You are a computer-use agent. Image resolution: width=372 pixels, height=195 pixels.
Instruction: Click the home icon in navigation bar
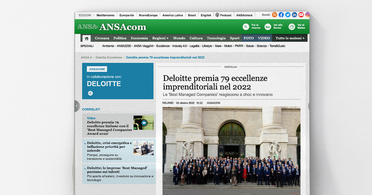click(86, 38)
